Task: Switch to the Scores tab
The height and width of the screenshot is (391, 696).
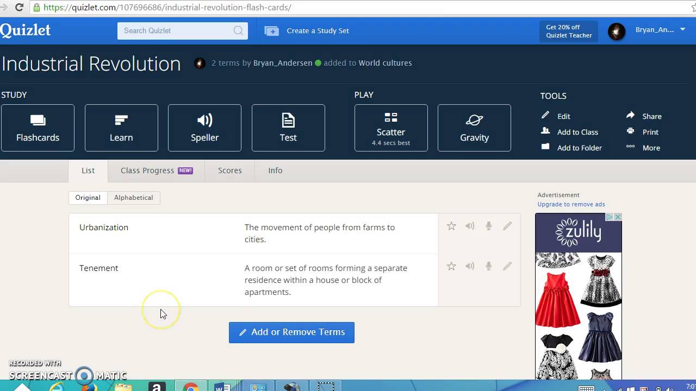Action: pyautogui.click(x=230, y=171)
